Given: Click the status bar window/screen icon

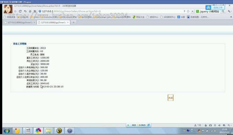Looking at the screenshot, I should [x=224, y=125].
